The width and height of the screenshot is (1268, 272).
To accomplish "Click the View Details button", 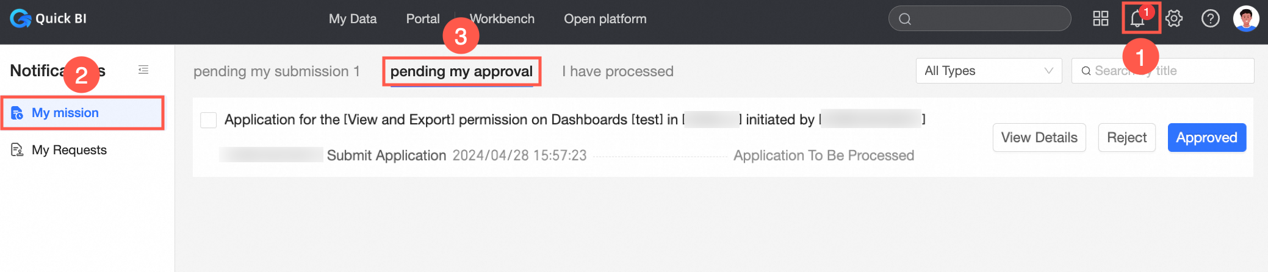I will pyautogui.click(x=1039, y=138).
